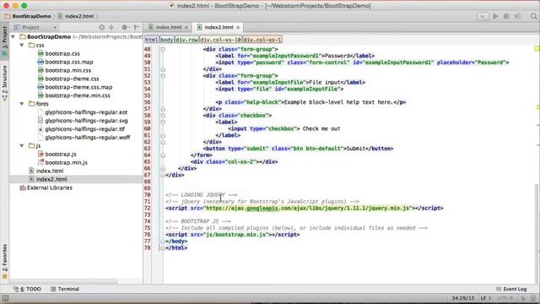Select glyphicons-halflings-regular.woff file
The image size is (540, 304).
tap(88, 137)
